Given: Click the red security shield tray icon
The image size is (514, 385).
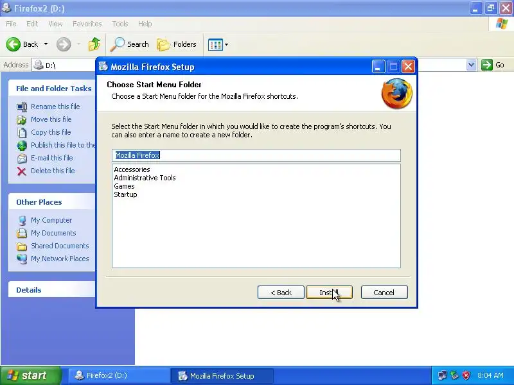Looking at the screenshot, I should pyautogui.click(x=466, y=375).
